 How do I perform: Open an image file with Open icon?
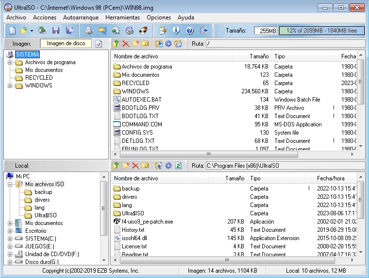click(23, 31)
